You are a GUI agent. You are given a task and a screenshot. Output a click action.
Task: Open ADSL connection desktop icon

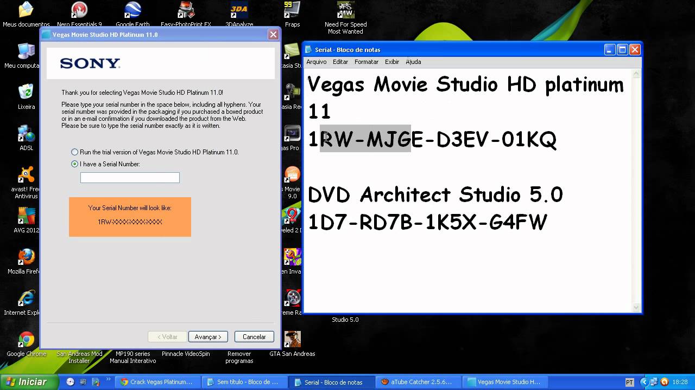coord(26,138)
